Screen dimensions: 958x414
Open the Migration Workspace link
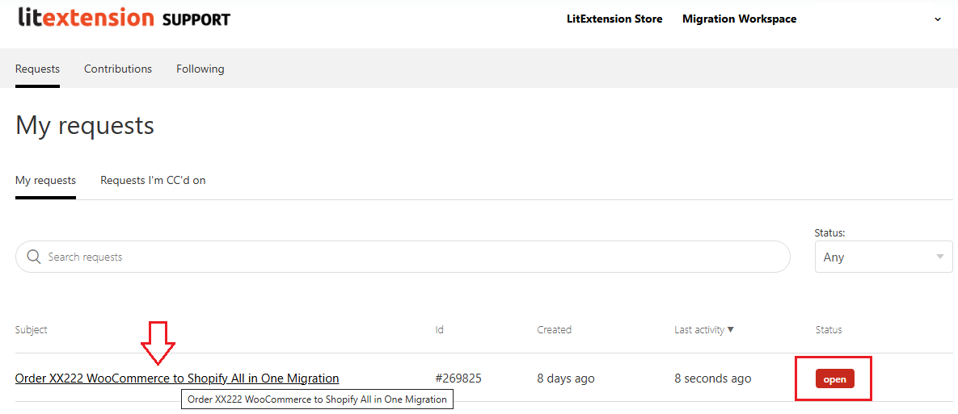(739, 19)
